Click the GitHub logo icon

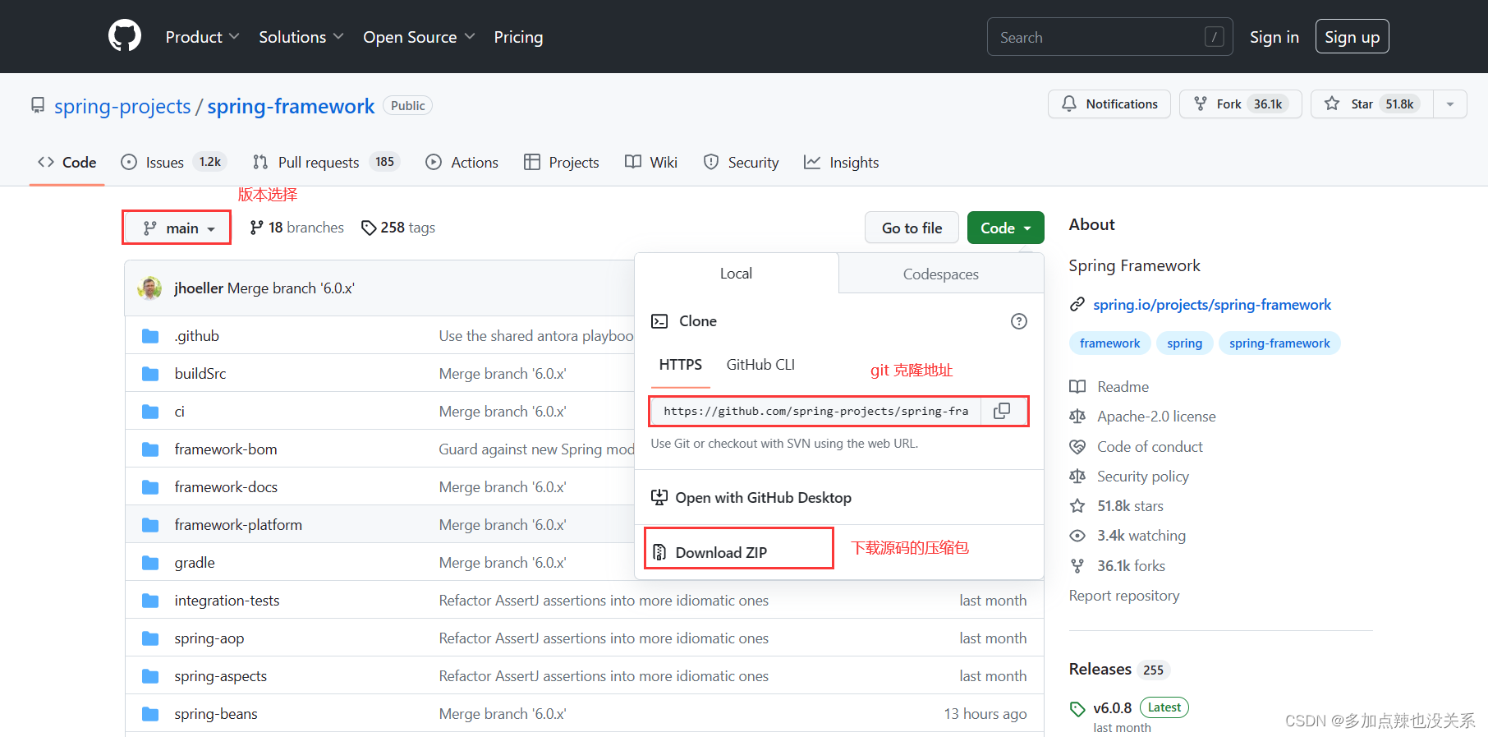125,36
